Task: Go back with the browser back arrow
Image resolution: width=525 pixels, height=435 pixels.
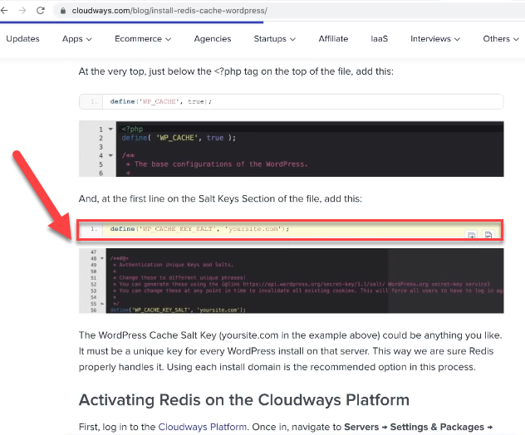Action: [x=4, y=11]
